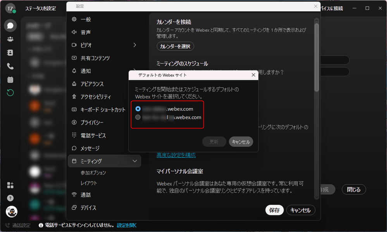This screenshot has height=232, width=387.
Task: Click the 設定を開く link in status bar
Action: pyautogui.click(x=127, y=225)
